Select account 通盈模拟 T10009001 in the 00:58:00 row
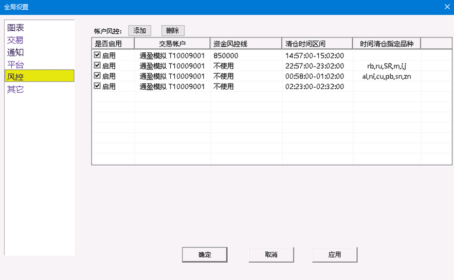This screenshot has height=280, width=454. (x=172, y=76)
